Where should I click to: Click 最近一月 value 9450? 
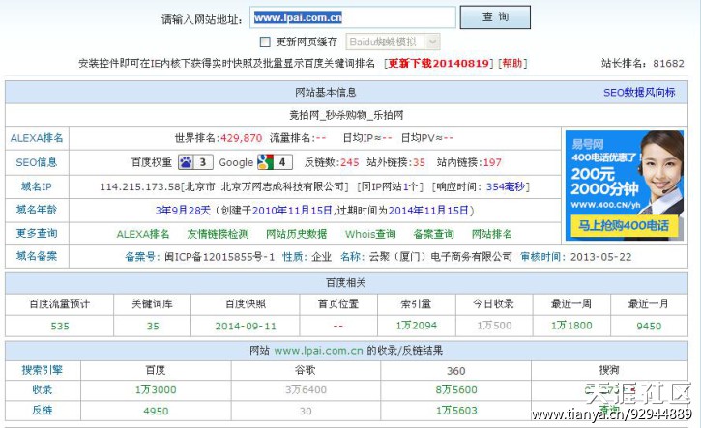[649, 327]
